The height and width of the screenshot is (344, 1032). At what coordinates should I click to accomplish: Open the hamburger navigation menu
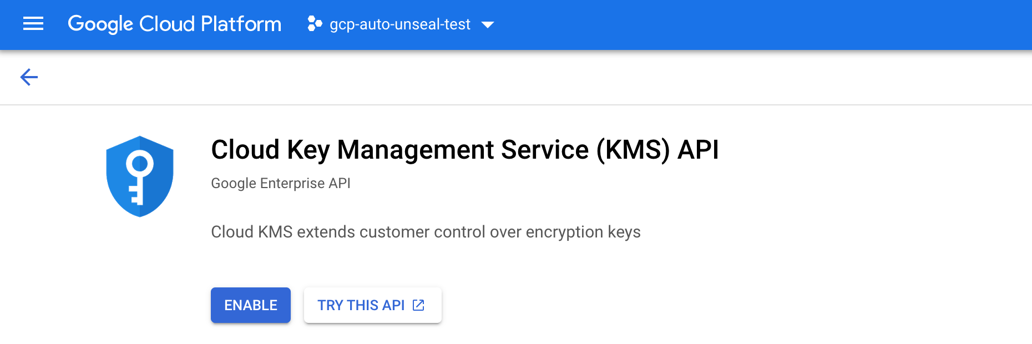(33, 24)
